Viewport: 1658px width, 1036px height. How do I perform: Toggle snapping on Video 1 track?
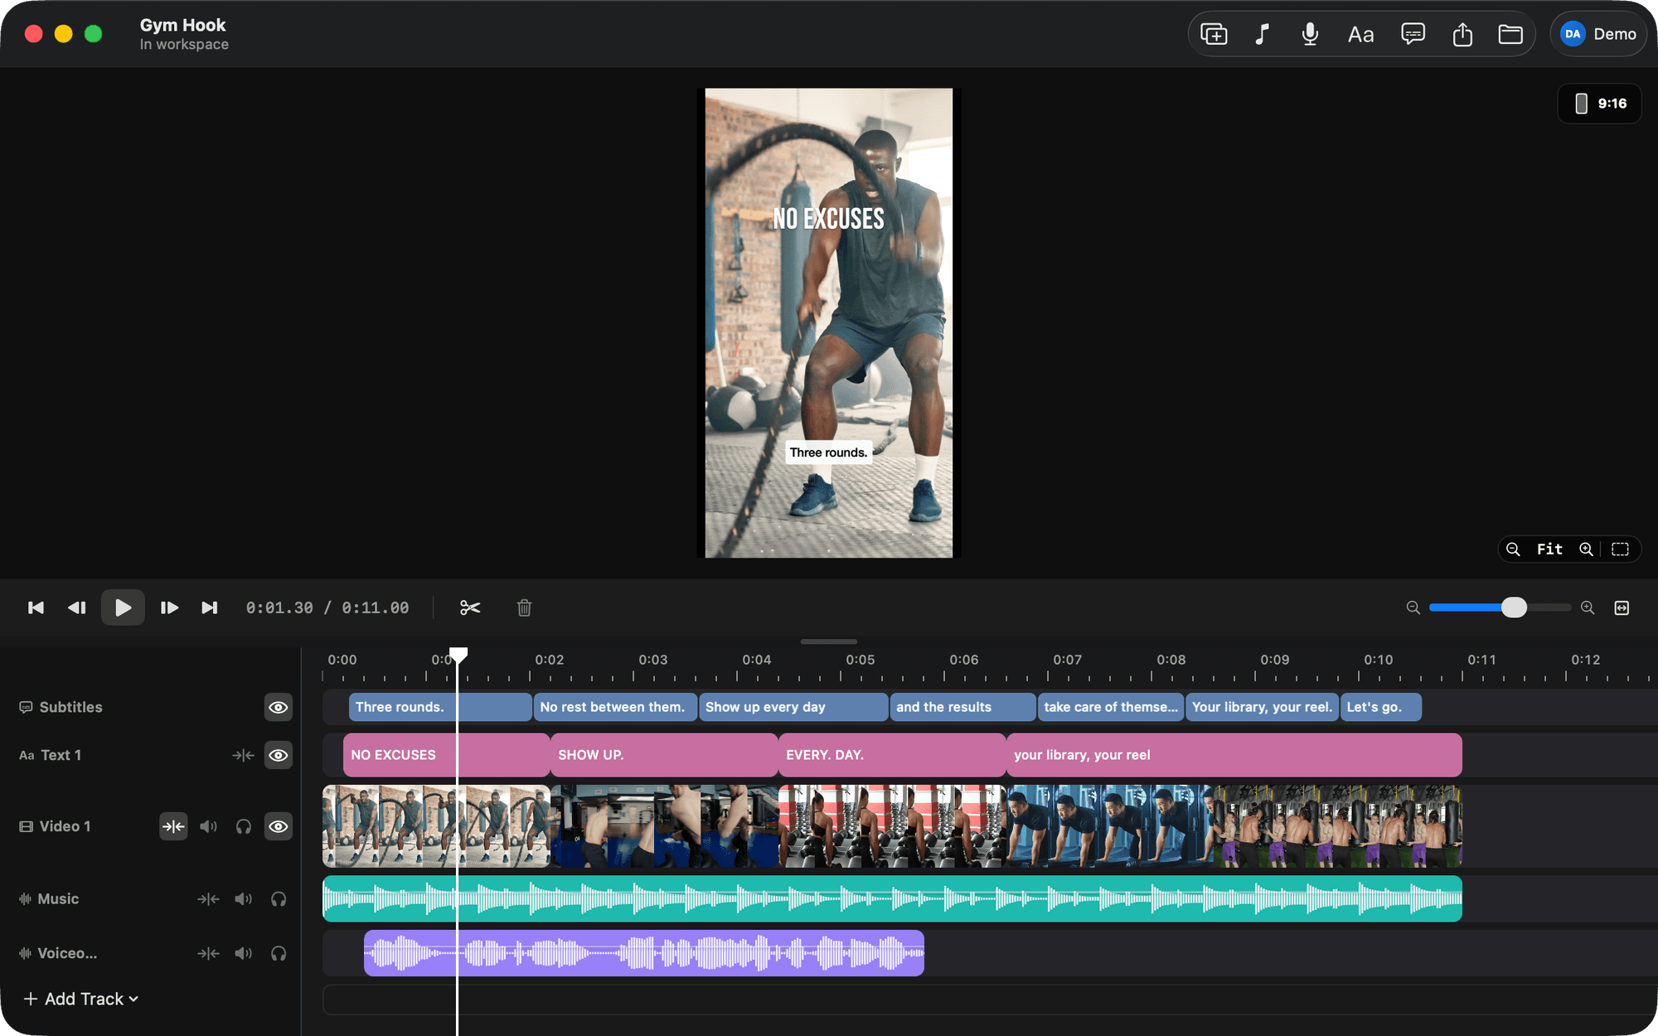[x=173, y=826]
